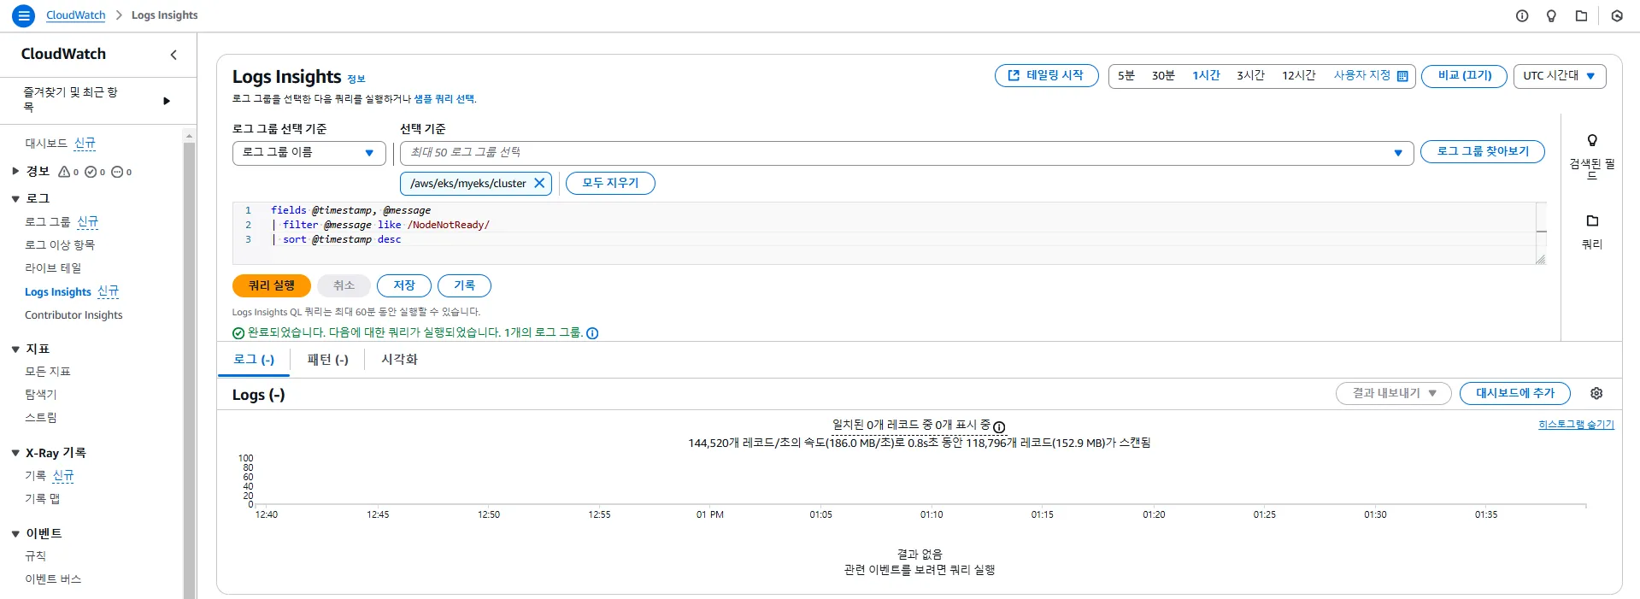Click the info circle icon in top bar

click(x=1522, y=15)
